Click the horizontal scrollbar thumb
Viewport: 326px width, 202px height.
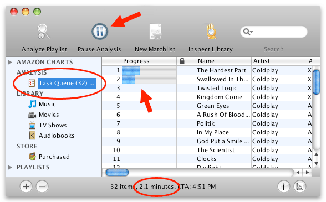[x=117, y=172]
